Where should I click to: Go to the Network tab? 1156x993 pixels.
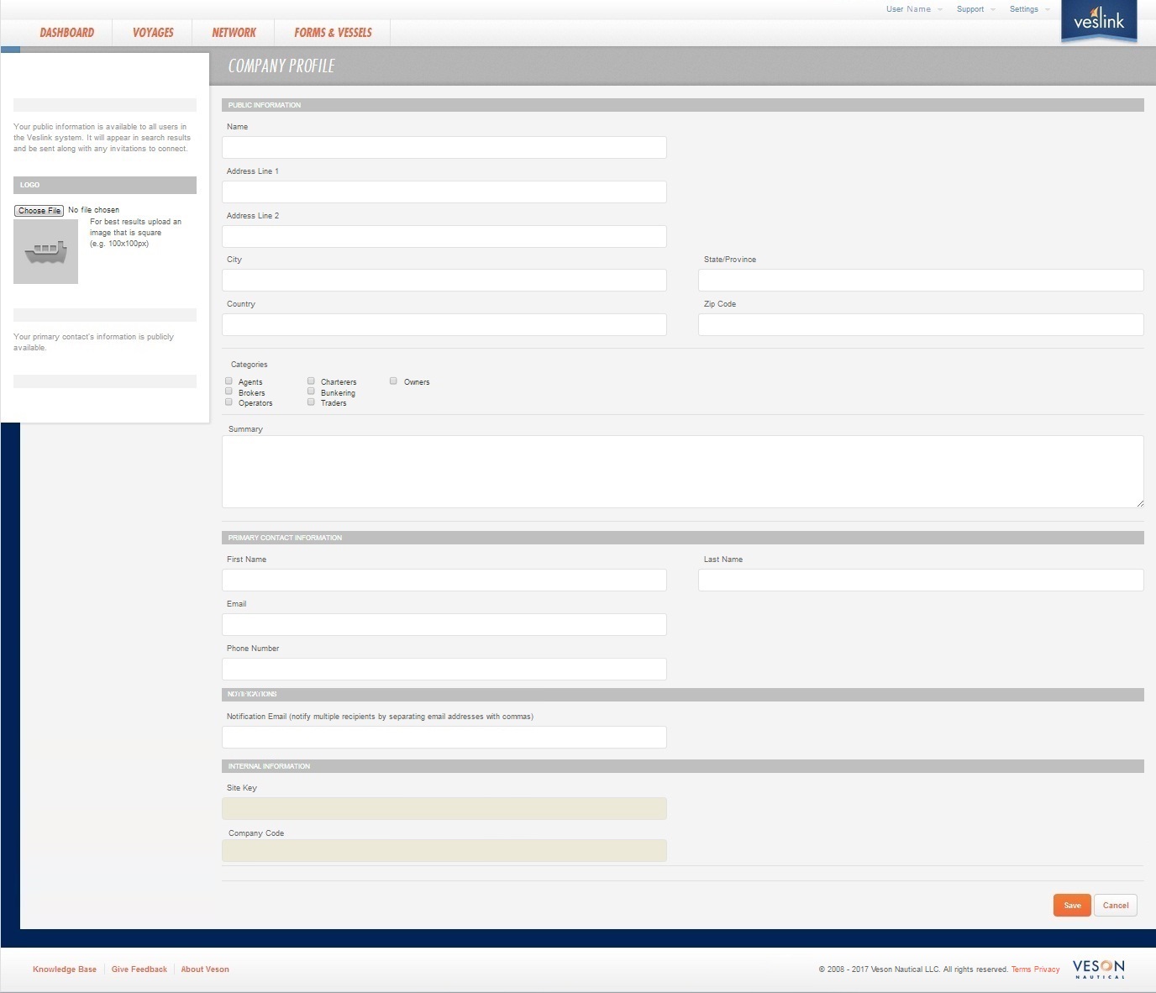point(232,33)
